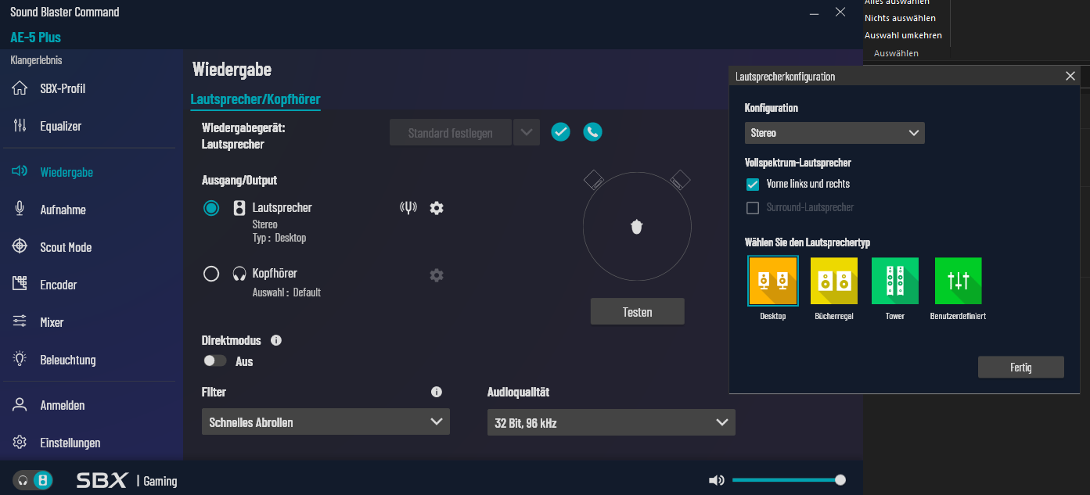
Task: Select the Kopfhörer output radio button
Action: coord(210,274)
